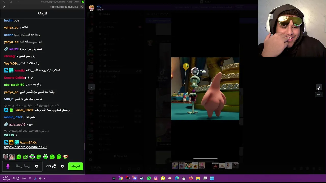326x183 pixels.
Task: Open Google Chrome from the taskbar
Action: click(x=121, y=178)
